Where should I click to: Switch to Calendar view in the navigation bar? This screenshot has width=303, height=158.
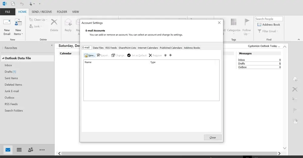tap(19, 150)
